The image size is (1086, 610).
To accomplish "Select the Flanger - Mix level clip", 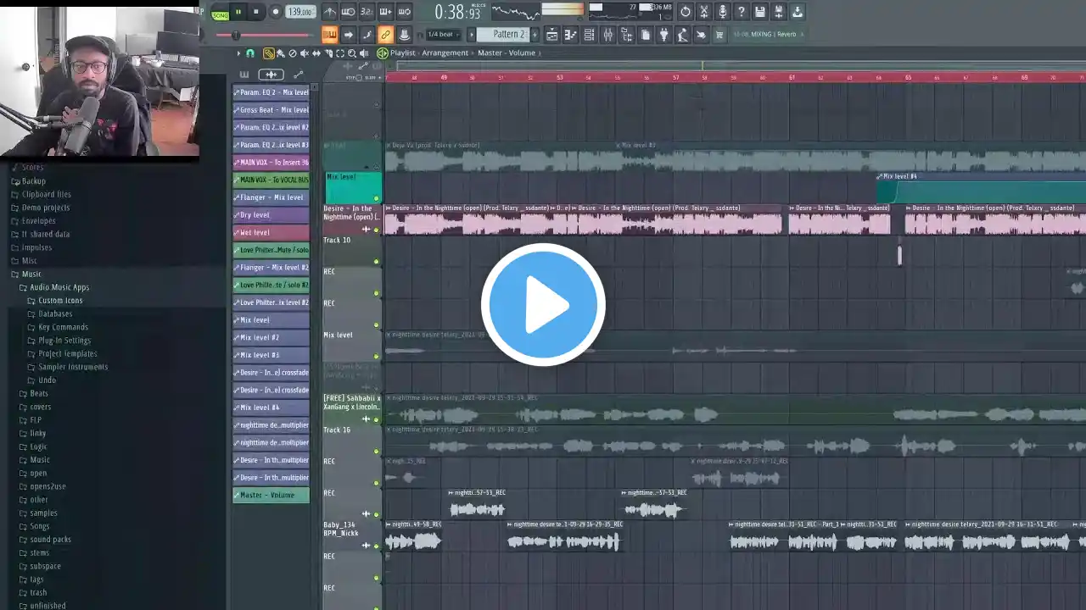I will 271,197.
